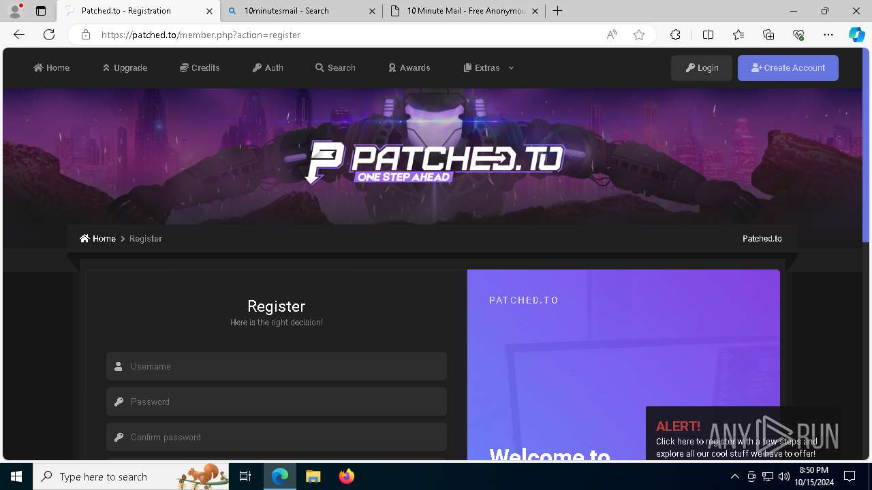
Task: Open the tab actions menu icon
Action: (41, 11)
